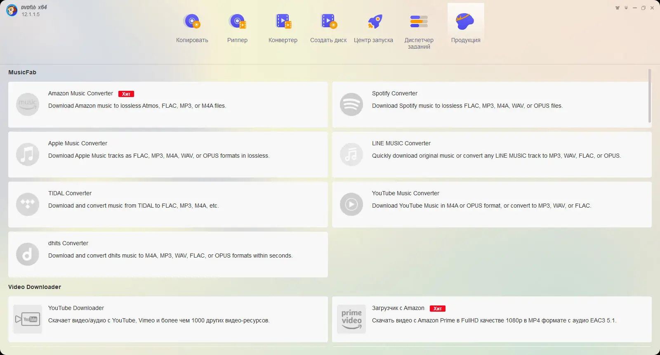This screenshot has height=355, width=660.
Task: Click description 'Download Spotify music to lossless FLAC'
Action: (467, 106)
